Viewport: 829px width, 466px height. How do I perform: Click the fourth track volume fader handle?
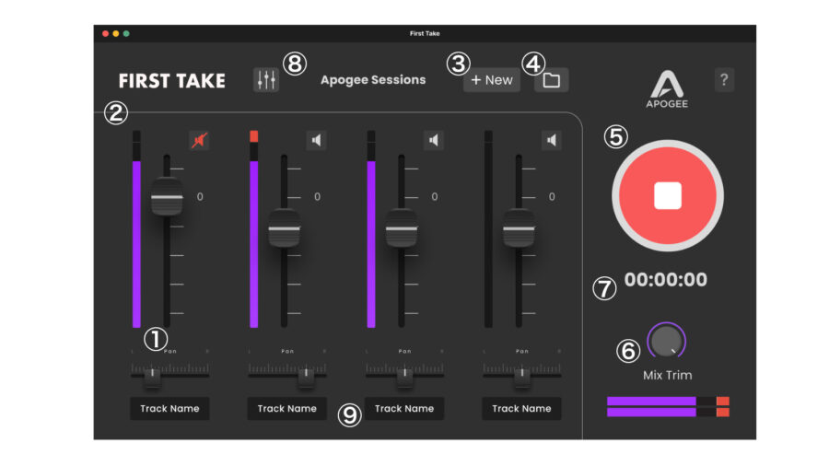point(519,228)
